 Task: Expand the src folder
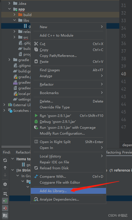pos(14,37)
